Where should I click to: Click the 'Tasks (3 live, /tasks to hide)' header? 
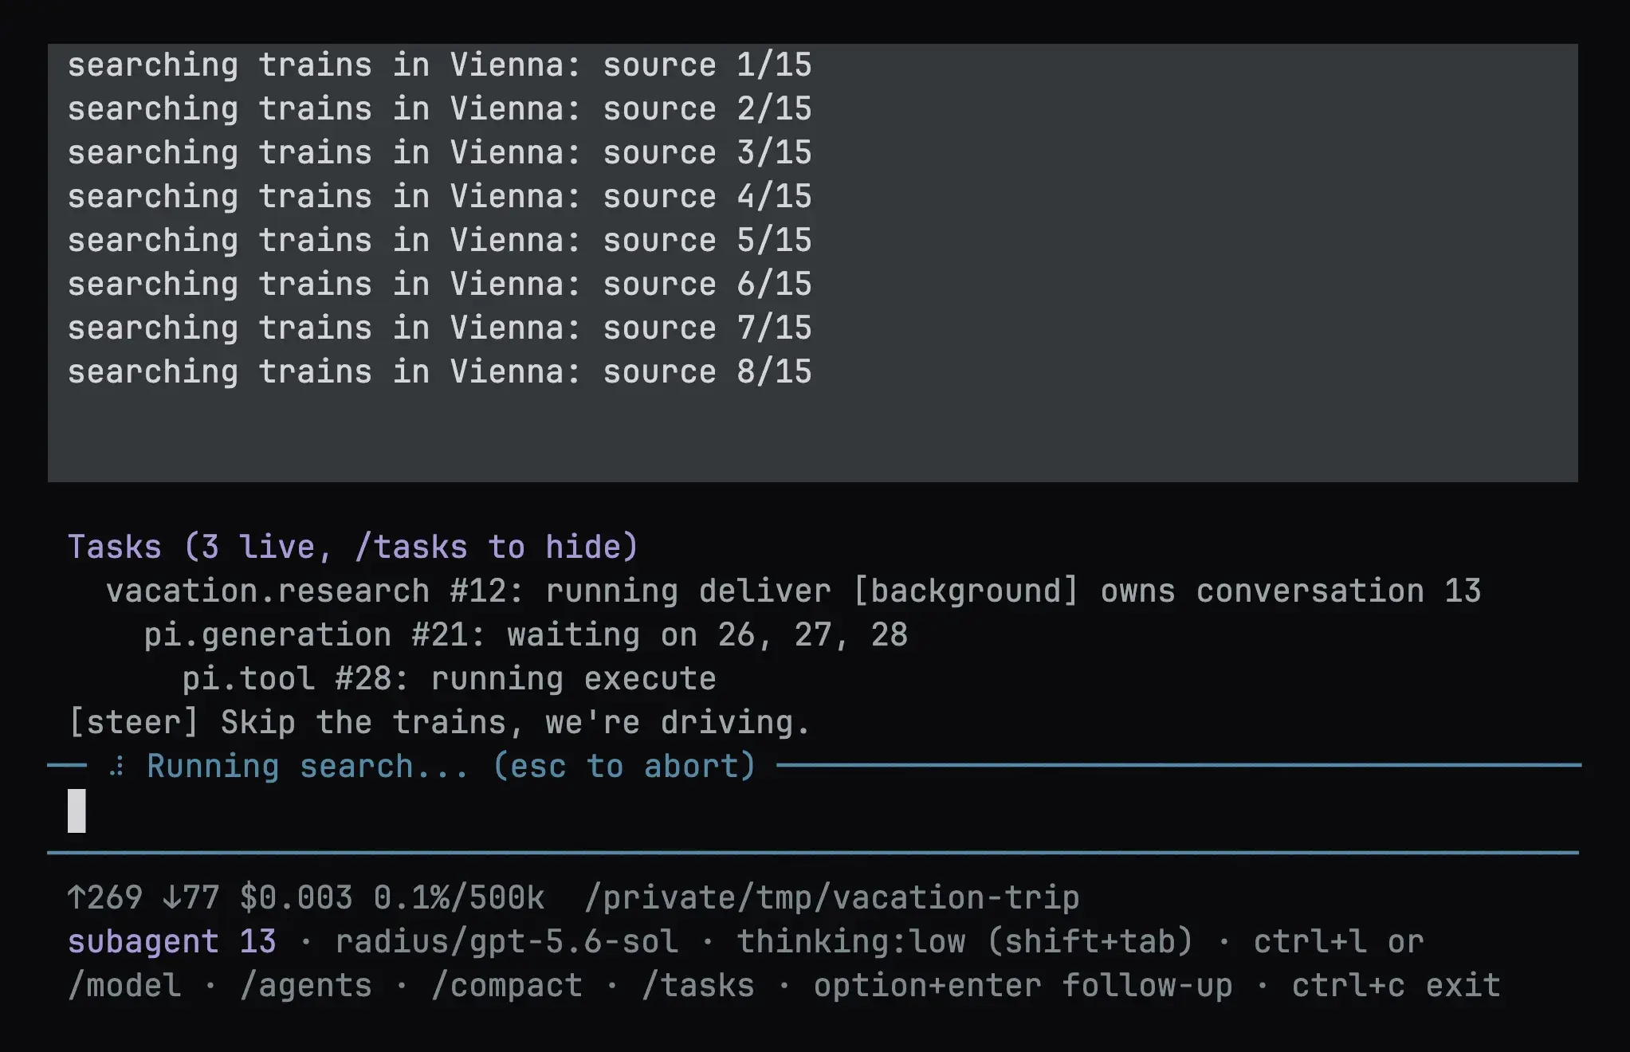pos(353,548)
